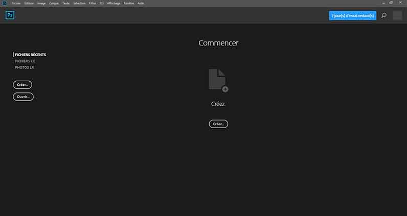The width and height of the screenshot is (407, 216).
Task: Open the Edition menu
Action: click(29, 3)
